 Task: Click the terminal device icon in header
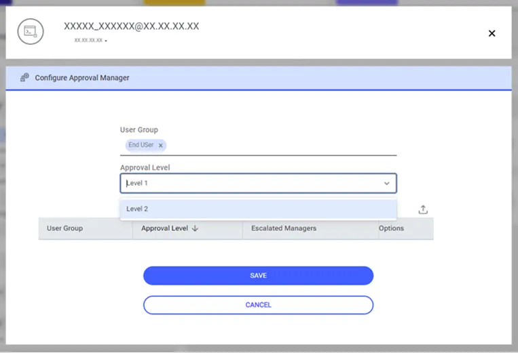[x=31, y=32]
